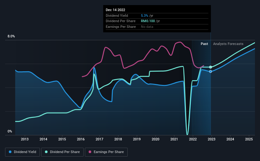Click the pink dot in the Earnings Per Share legend
This screenshot has height=161, width=260.
point(90,152)
